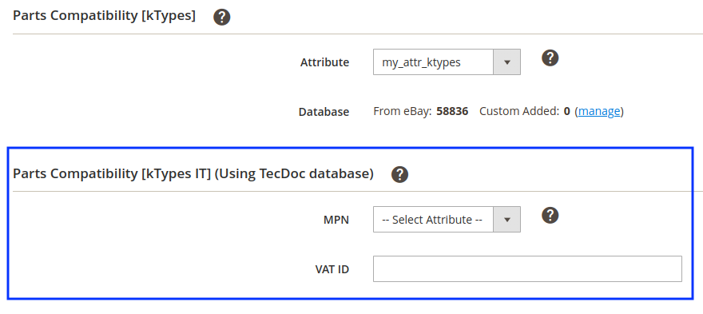Image resolution: width=703 pixels, height=314 pixels.
Task: Click the Attribute field label
Action: 324,62
